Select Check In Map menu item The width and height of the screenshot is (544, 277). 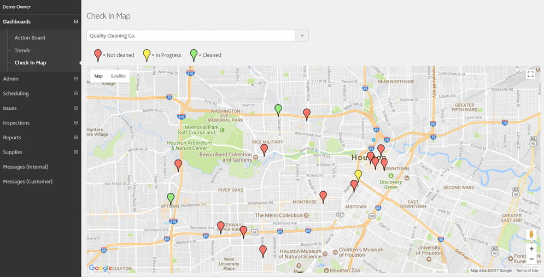point(30,63)
